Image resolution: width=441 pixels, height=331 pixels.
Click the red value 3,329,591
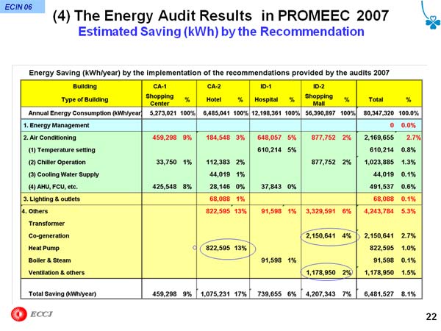tap(320, 211)
